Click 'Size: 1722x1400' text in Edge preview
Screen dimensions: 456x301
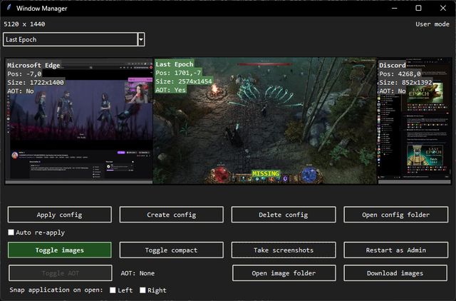(36, 82)
